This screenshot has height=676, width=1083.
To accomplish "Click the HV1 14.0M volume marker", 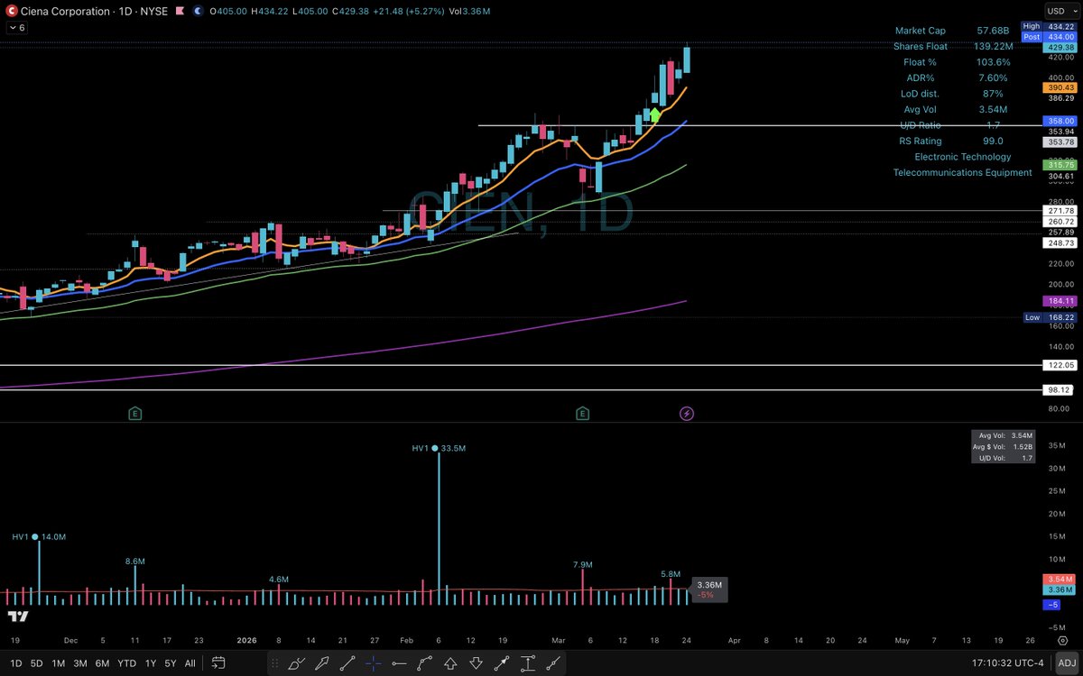I will point(40,536).
